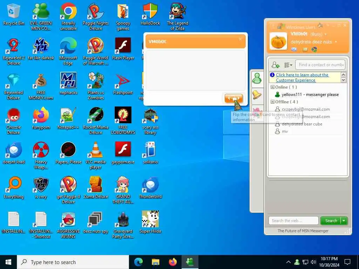Open Chuzzle Deluxe shortcut
359x269 pixels.
(14, 121)
